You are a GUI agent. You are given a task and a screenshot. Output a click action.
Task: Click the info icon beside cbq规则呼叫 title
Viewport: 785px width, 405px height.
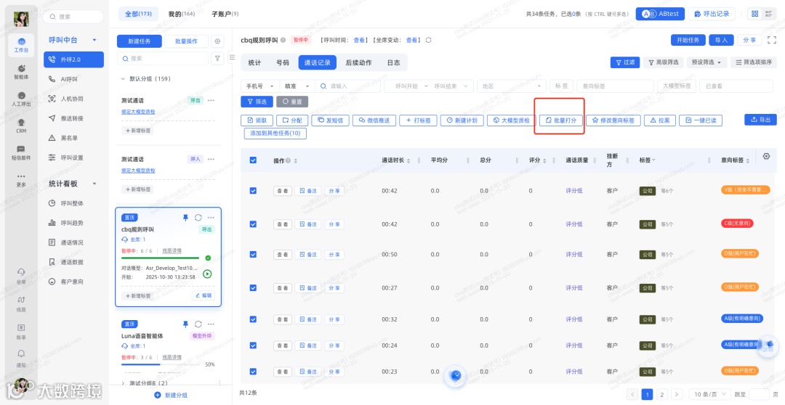(x=283, y=40)
